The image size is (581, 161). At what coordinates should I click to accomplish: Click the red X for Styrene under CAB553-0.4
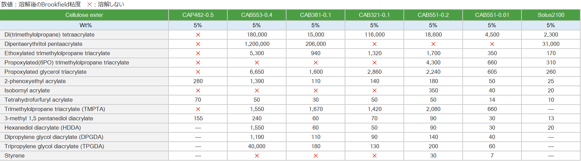[x=257, y=156]
